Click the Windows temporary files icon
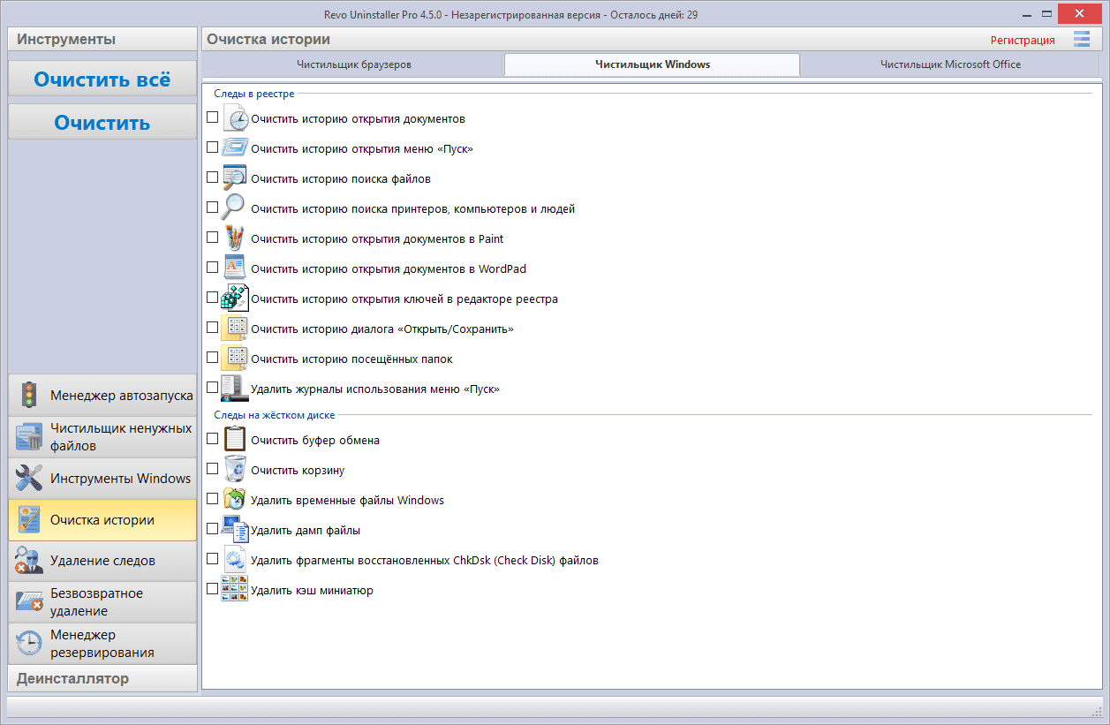The width and height of the screenshot is (1110, 725). (235, 499)
